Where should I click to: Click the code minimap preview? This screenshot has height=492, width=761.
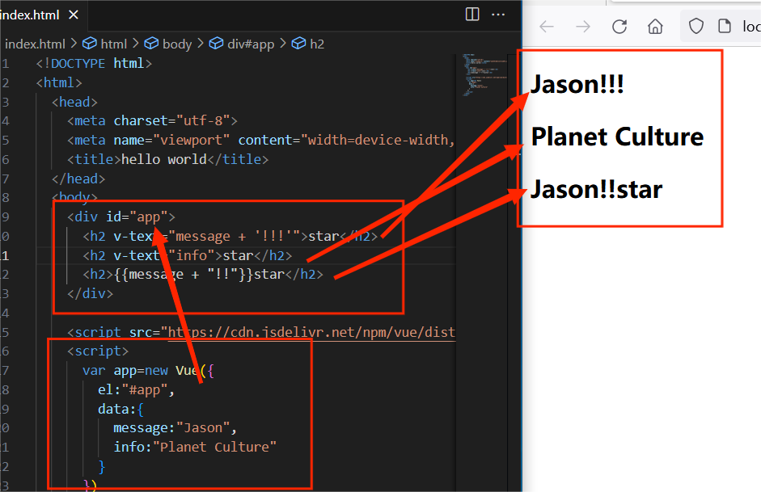(484, 75)
